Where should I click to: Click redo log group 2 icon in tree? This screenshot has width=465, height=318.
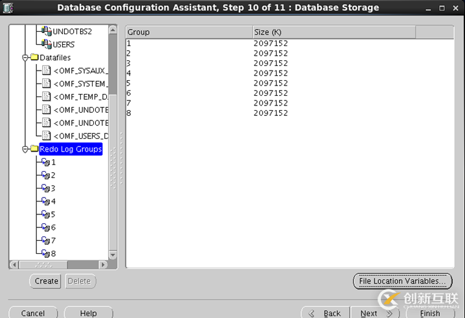coord(46,175)
